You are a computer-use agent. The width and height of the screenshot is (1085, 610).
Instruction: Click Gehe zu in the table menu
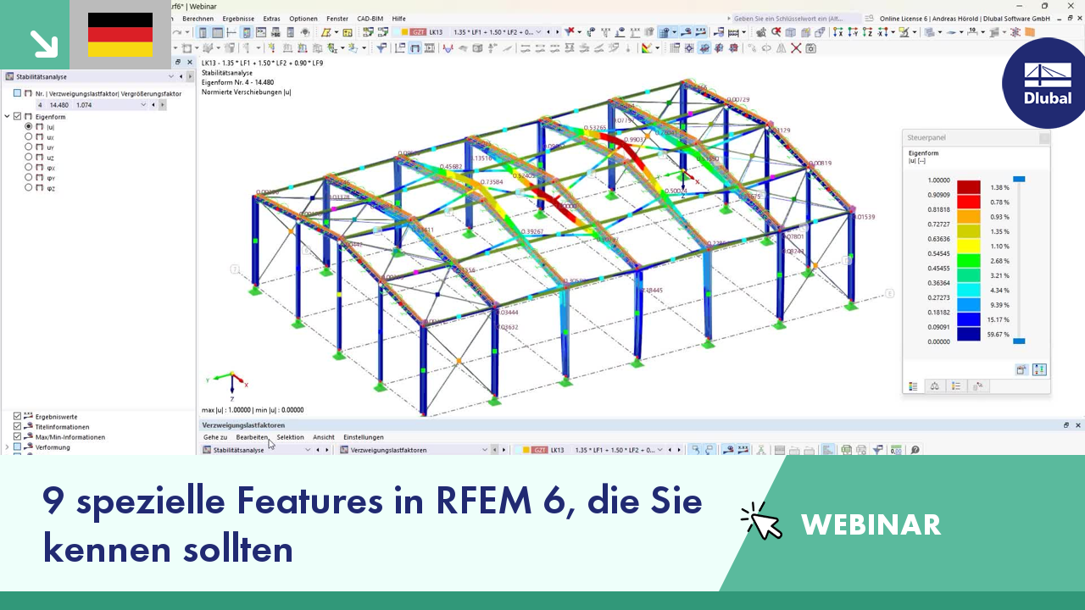click(x=215, y=437)
